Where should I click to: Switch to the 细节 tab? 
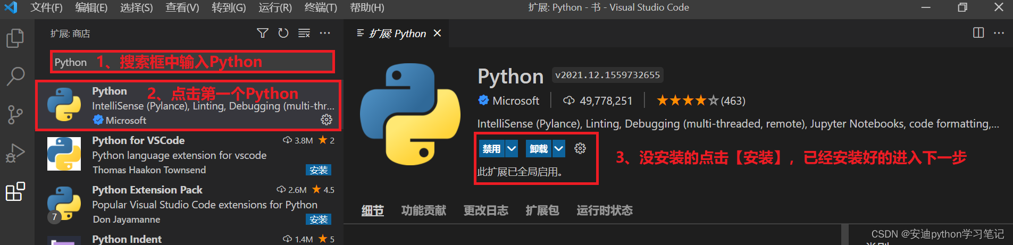[x=373, y=210]
